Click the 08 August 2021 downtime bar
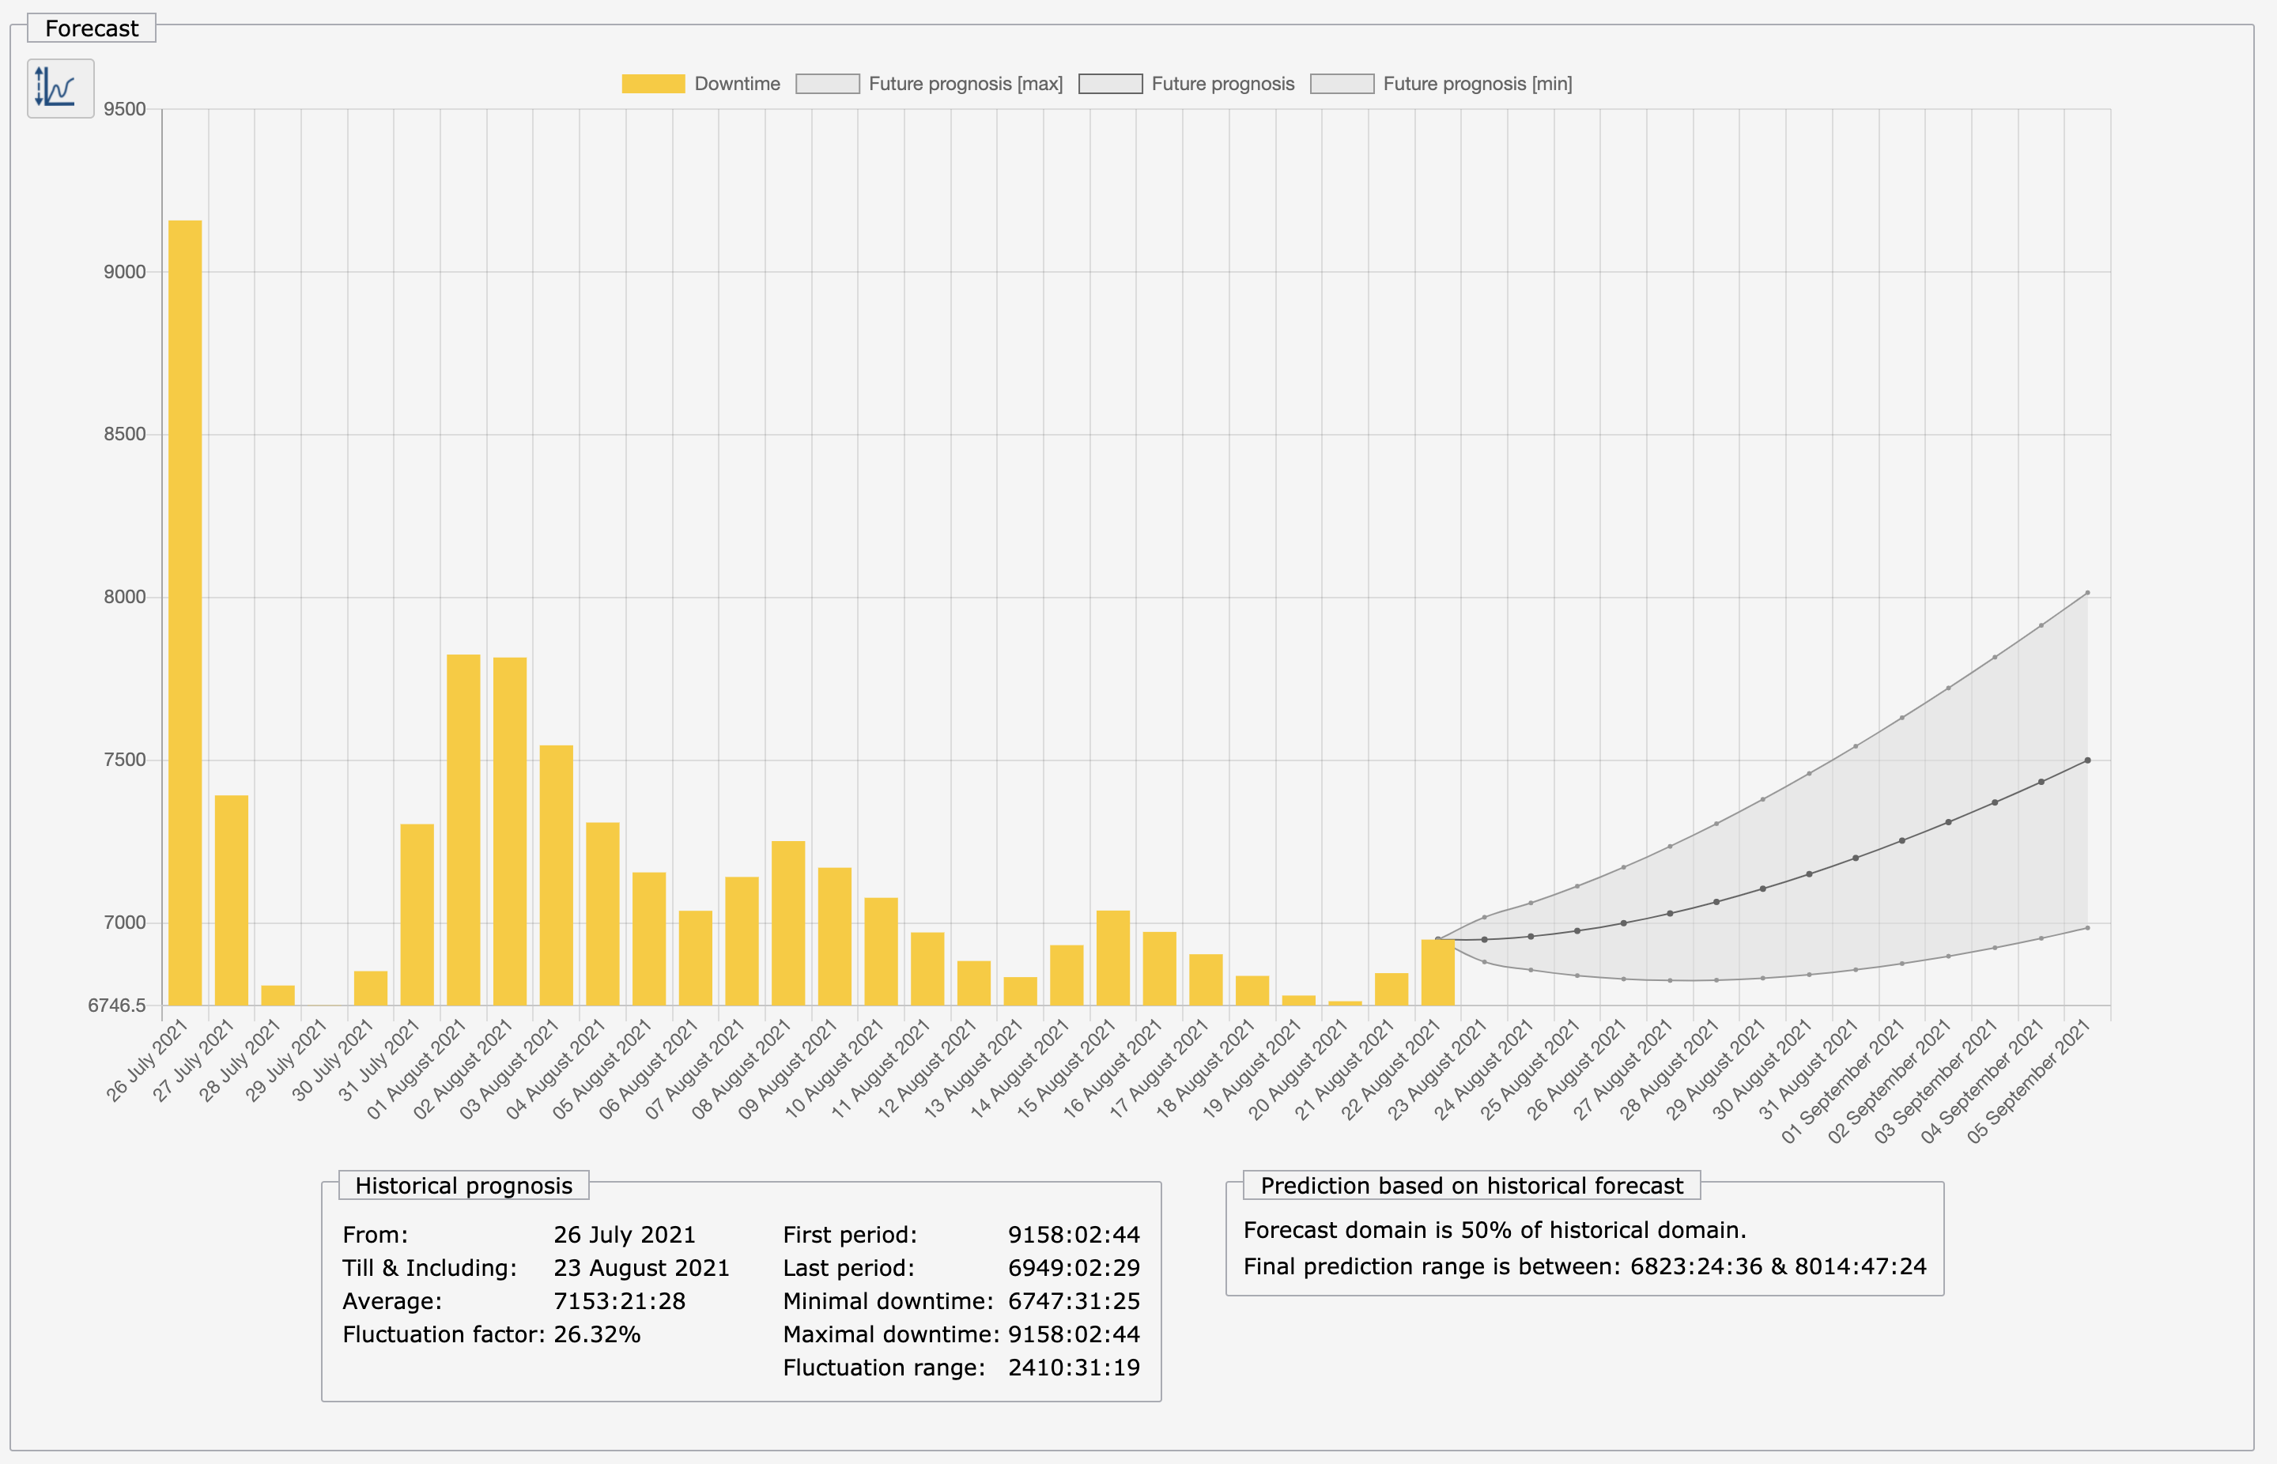This screenshot has width=2277, height=1464. point(788,923)
